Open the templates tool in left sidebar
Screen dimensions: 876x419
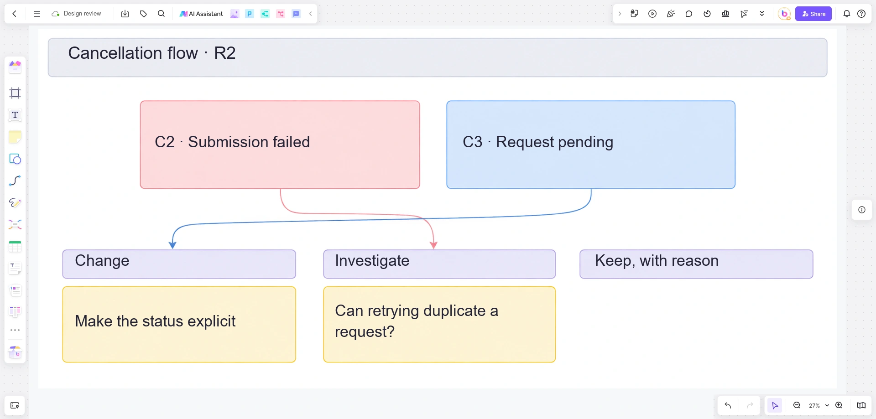(15, 67)
